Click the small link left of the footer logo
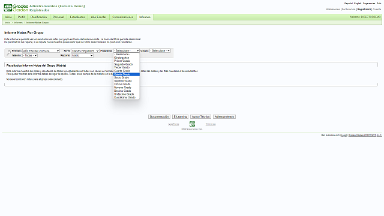The width and height of the screenshot is (384, 216). [173, 124]
